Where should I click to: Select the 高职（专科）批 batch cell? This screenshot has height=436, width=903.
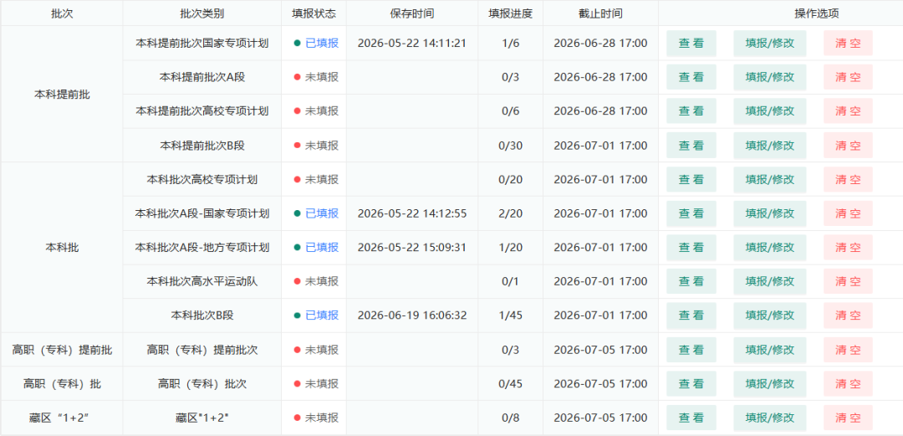coord(62,383)
